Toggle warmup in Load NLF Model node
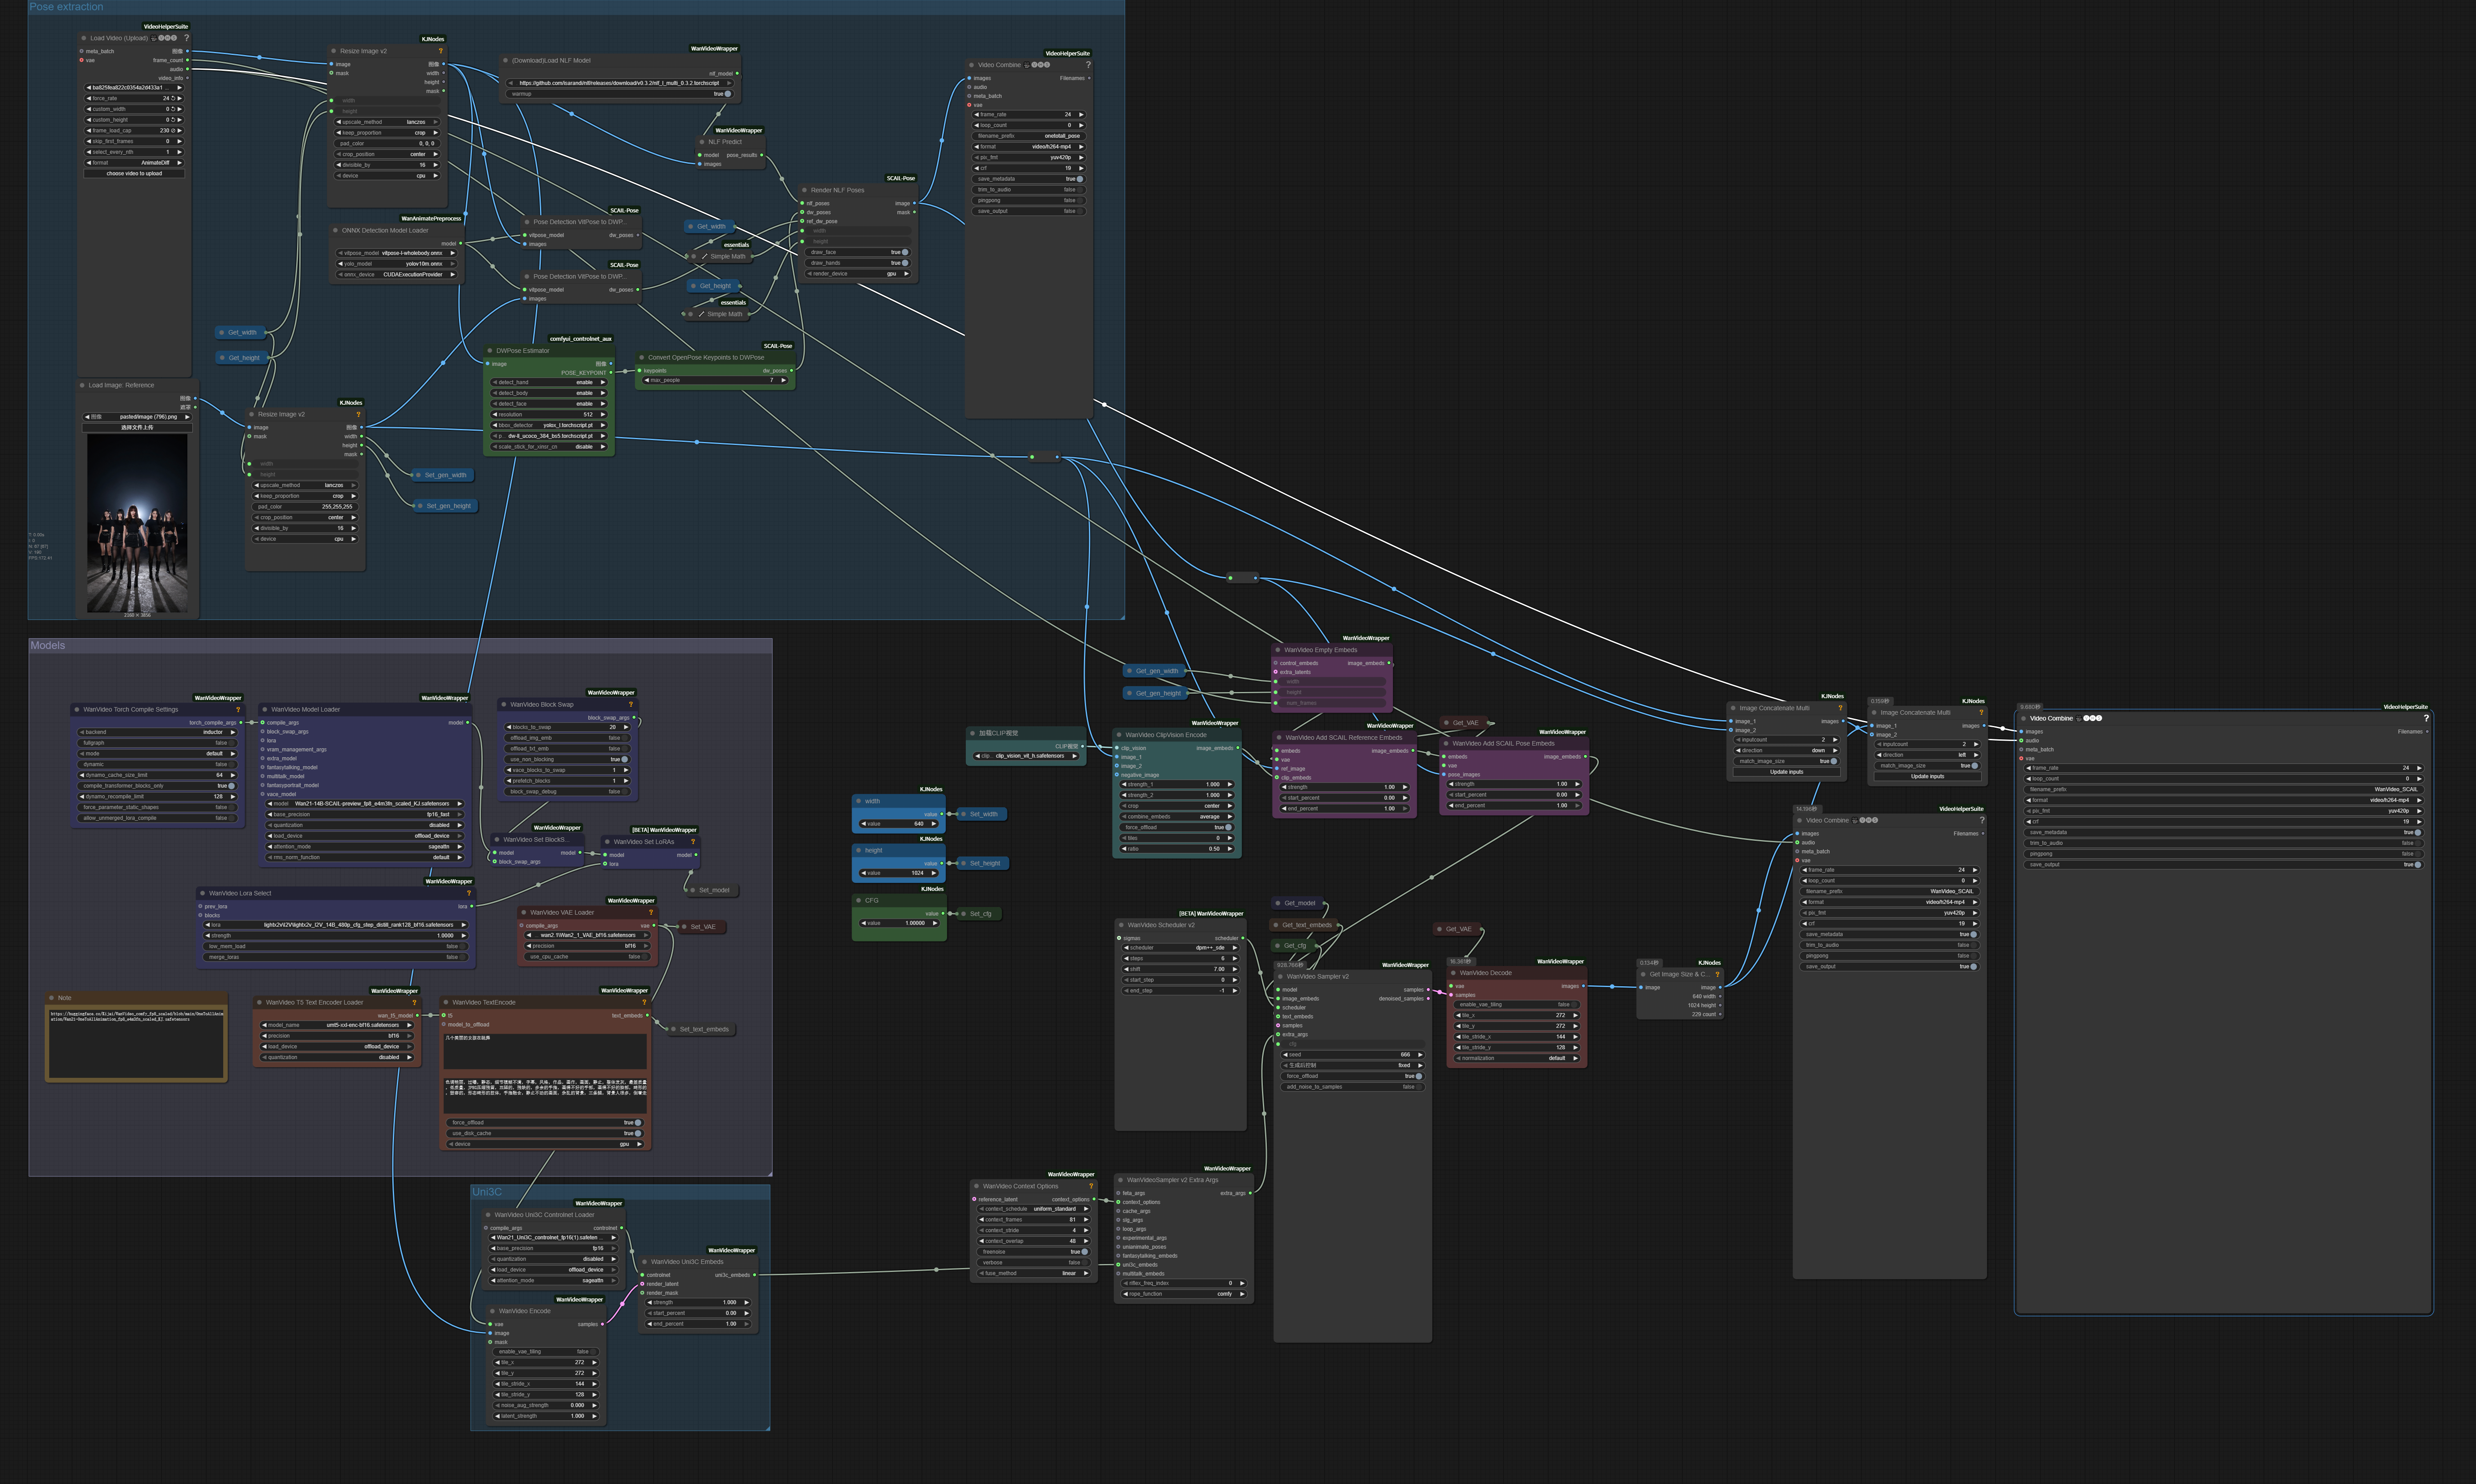 pyautogui.click(x=727, y=94)
